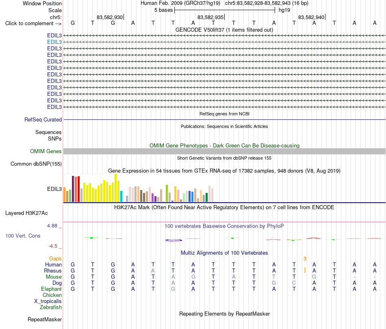The height and width of the screenshot is (329, 386).
Task: Click the 'Click to complement -->' label
Action: [x=33, y=24]
